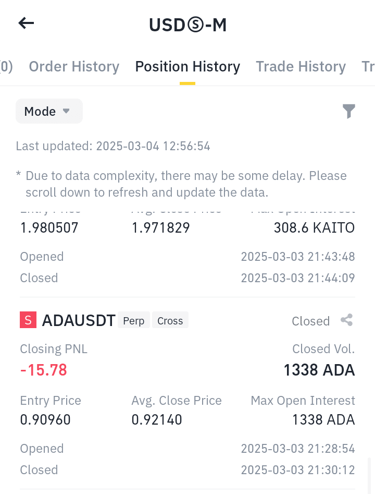The width and height of the screenshot is (375, 494).
Task: Go back using the left arrow
Action: (x=26, y=23)
